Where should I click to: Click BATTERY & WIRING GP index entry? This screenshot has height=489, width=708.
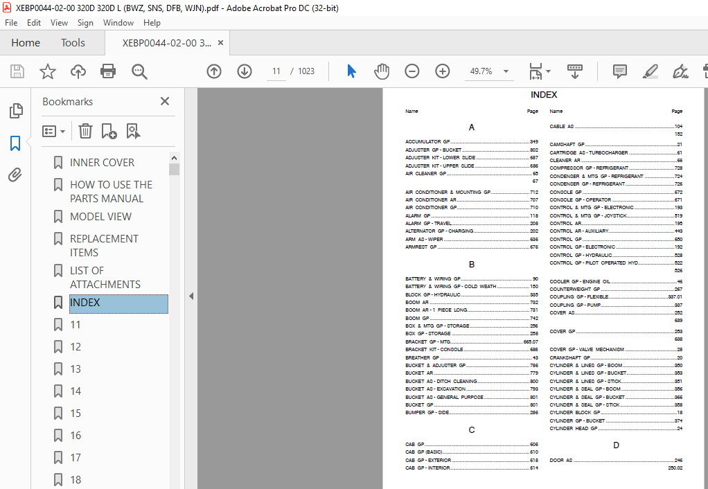tap(471, 279)
